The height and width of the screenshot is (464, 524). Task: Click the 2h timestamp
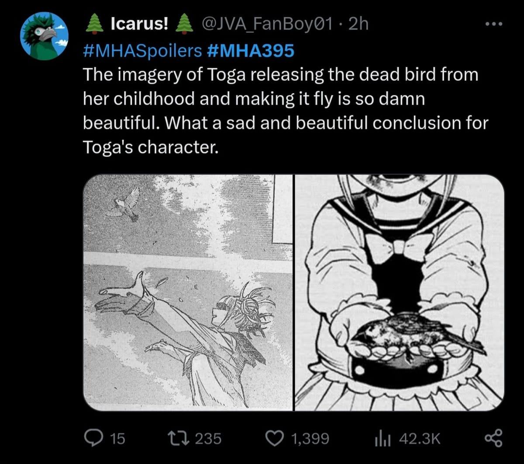click(359, 24)
